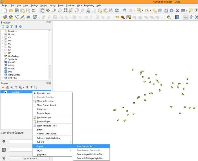
Task: Select the PostGIS item in Browser
Action: pos(12,62)
